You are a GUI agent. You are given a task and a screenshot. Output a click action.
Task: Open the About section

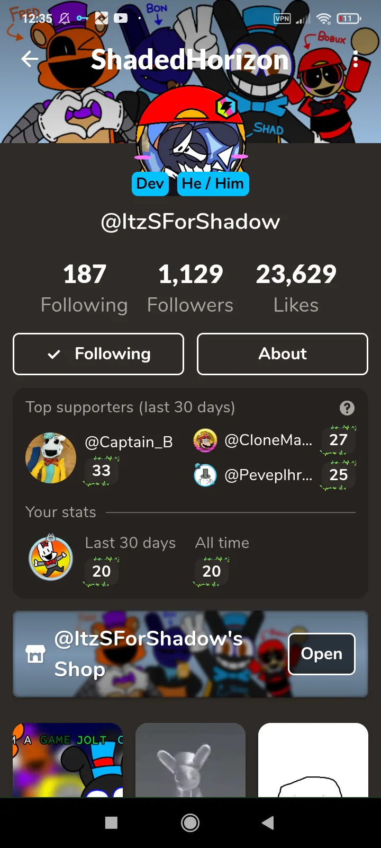click(283, 354)
